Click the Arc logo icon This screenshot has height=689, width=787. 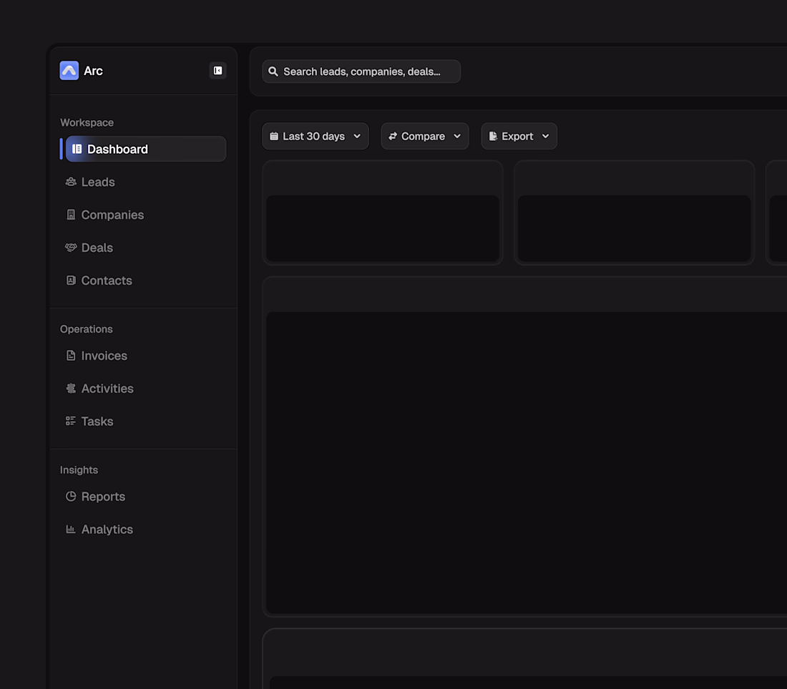pos(69,71)
